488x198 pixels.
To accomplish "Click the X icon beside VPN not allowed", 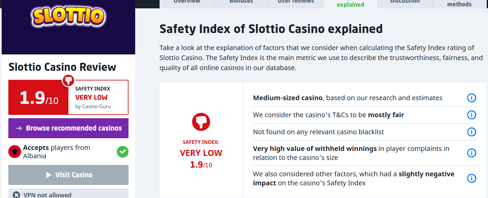I will pyautogui.click(x=16, y=195).
